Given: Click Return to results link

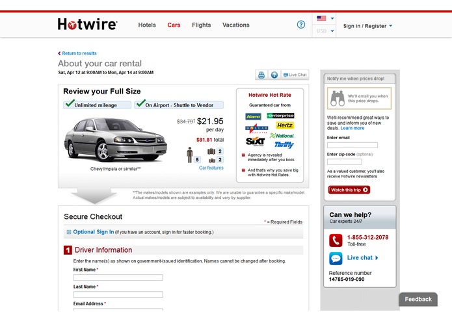Looking at the screenshot, I should click(x=77, y=53).
